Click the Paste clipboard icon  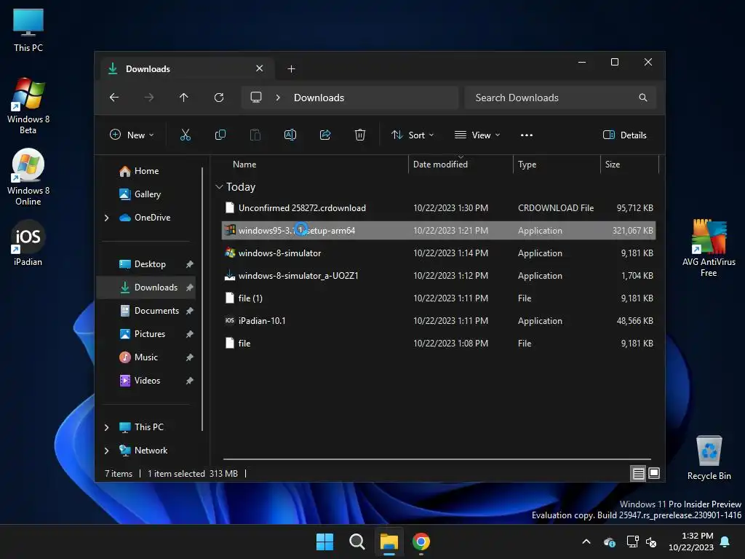(255, 135)
